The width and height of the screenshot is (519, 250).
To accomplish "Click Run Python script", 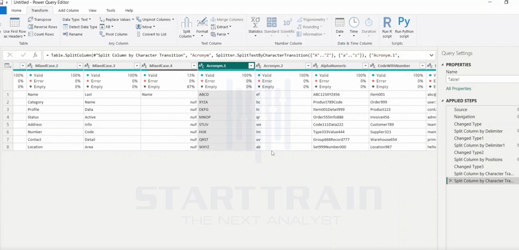I will click(404, 28).
